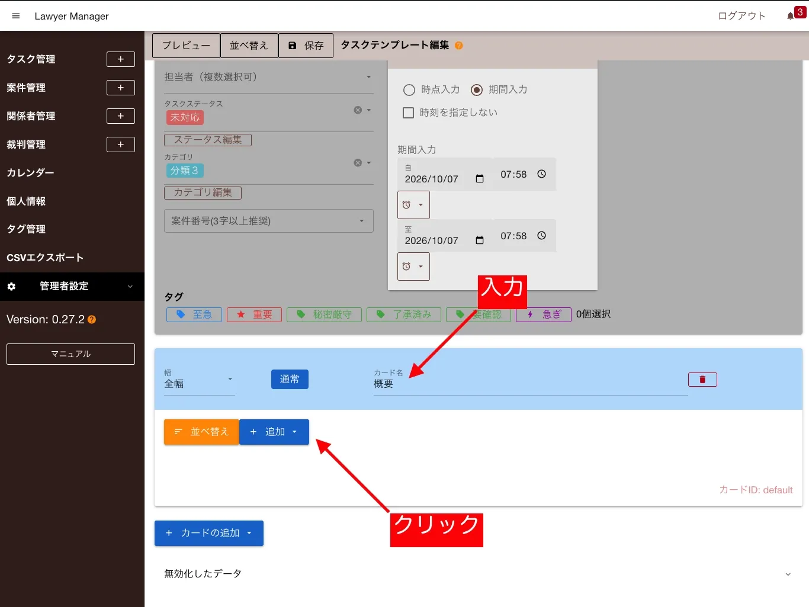The image size is (809, 607).
Task: Click the gear icon beside 管理者設定
Action: (x=11, y=287)
